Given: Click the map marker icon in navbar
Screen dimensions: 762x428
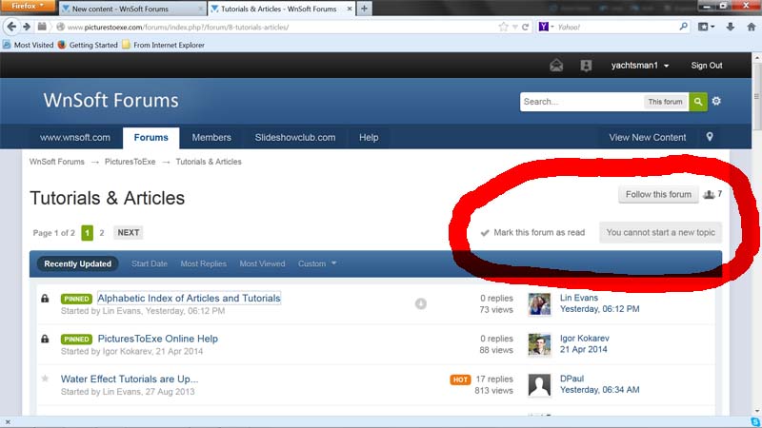Looking at the screenshot, I should (710, 137).
